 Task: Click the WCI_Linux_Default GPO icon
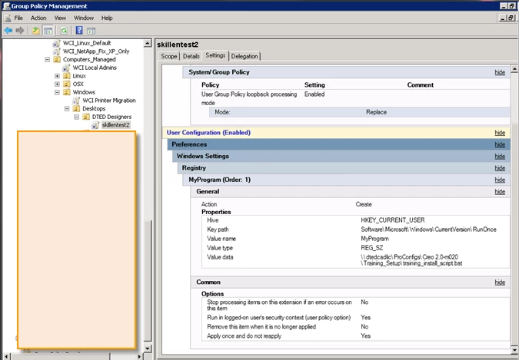[x=57, y=43]
